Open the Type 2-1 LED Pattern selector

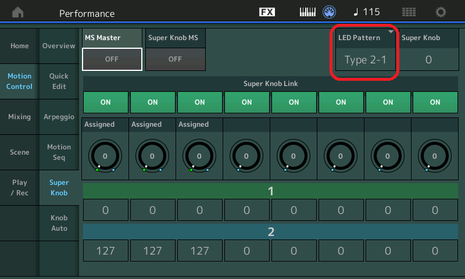pos(366,60)
